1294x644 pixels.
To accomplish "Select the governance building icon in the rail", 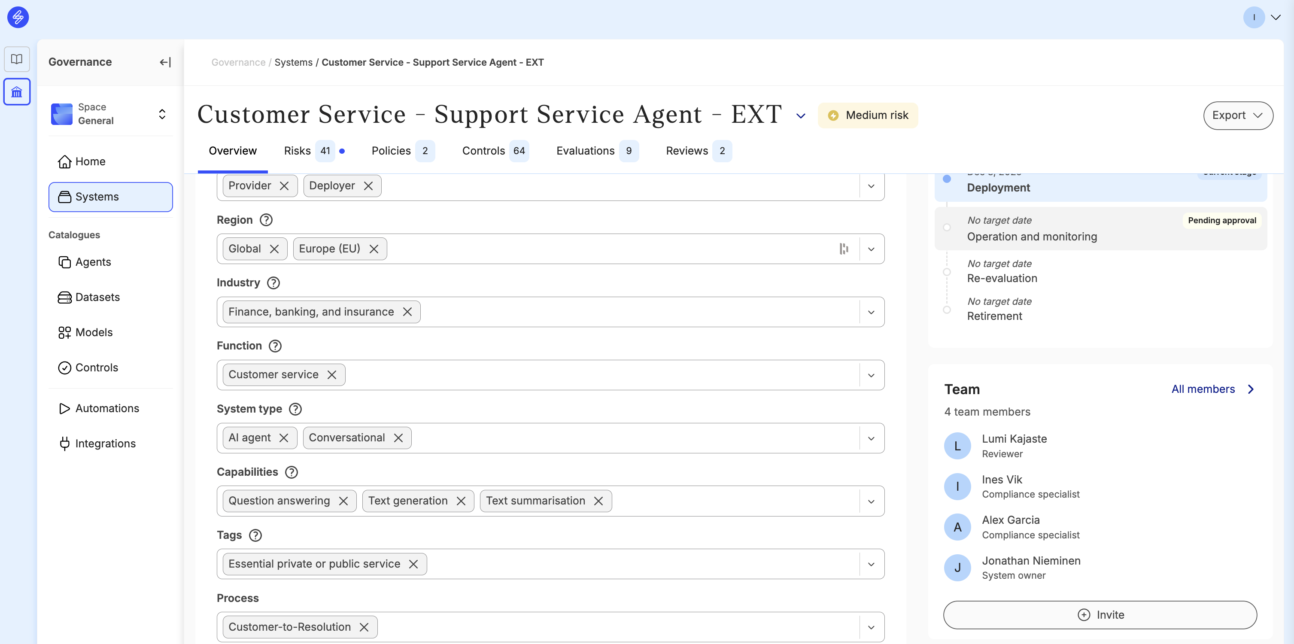I will 17,92.
